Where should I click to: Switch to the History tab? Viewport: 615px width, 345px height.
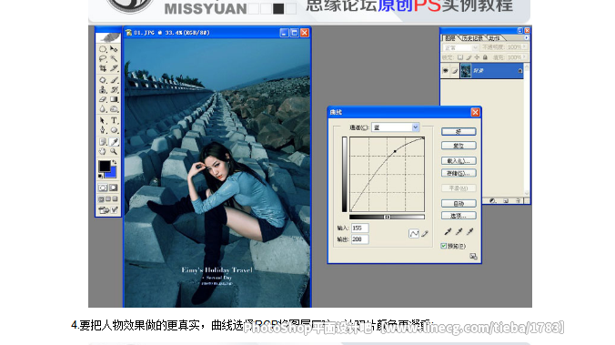pyautogui.click(x=472, y=38)
